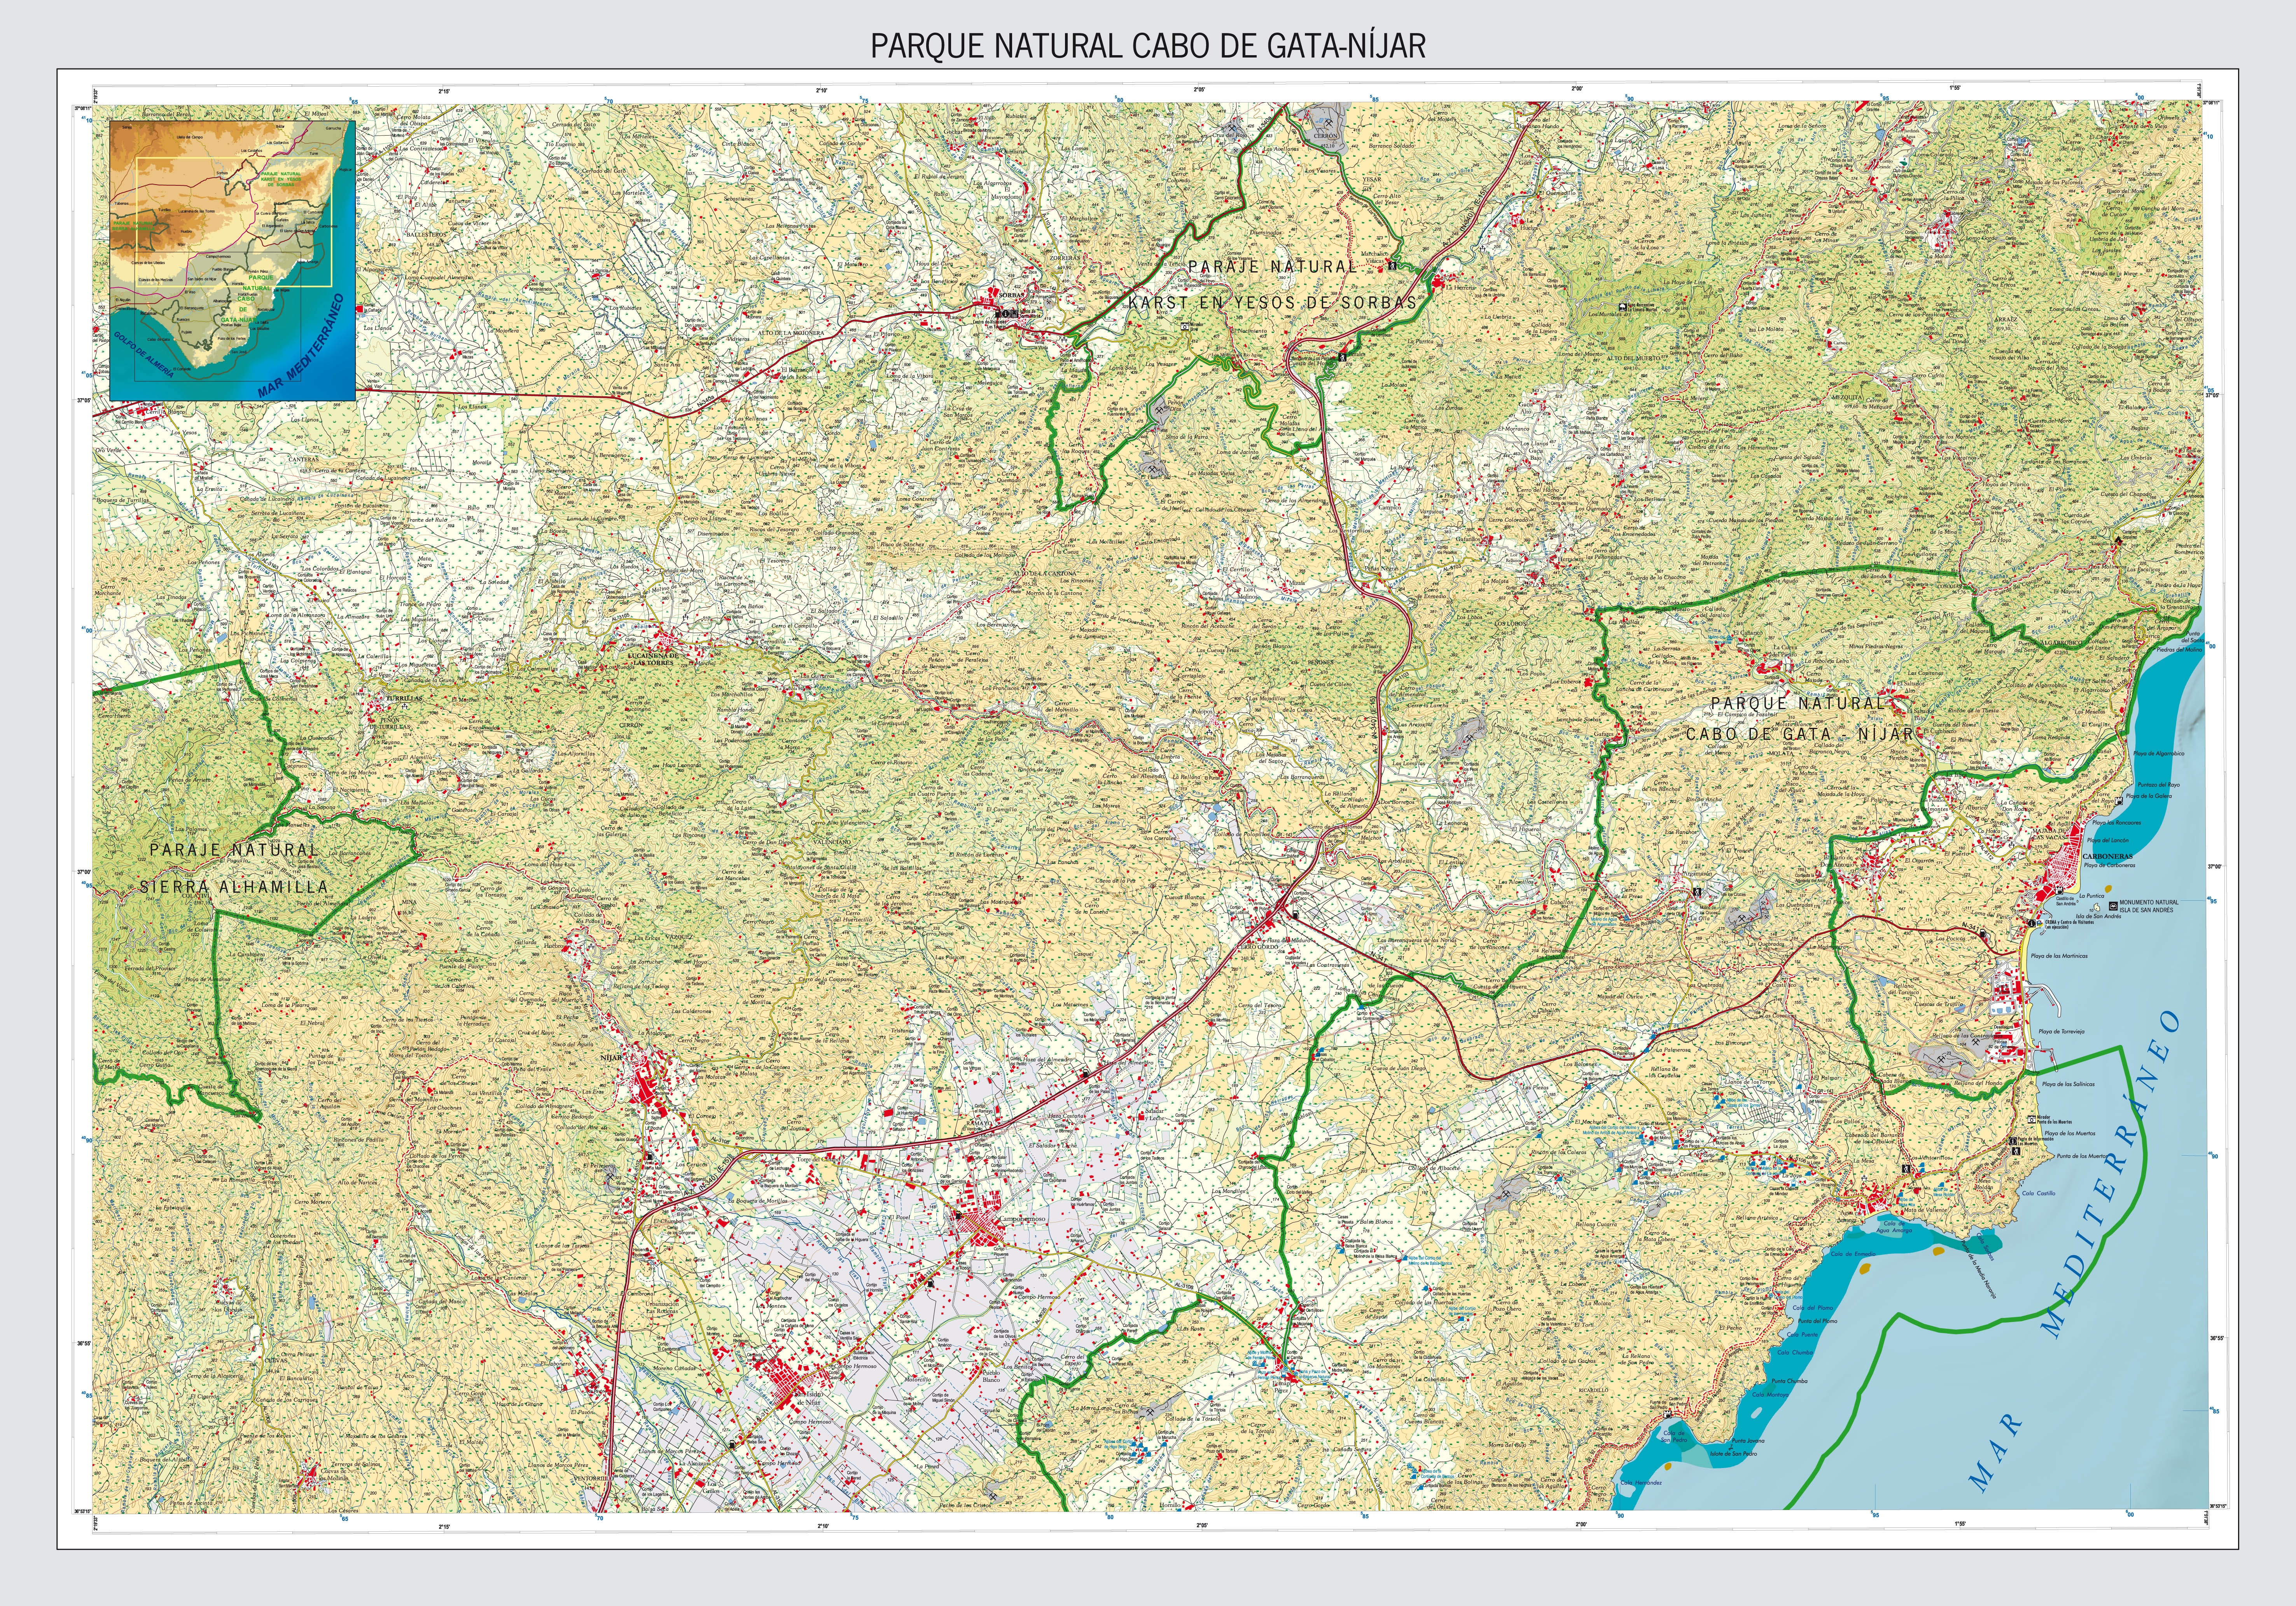Viewport: 2296px width, 1606px height.
Task: Click "CABO DE GATA - NÍJAR" on the main map
Action: (x=1799, y=734)
